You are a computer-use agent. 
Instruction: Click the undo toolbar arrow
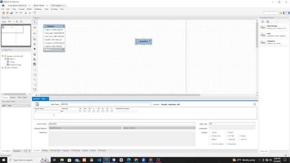pyautogui.click(x=17, y=13)
